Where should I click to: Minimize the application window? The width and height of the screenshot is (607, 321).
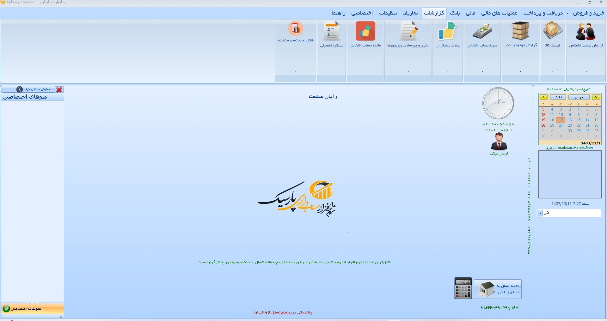[x=578, y=3]
